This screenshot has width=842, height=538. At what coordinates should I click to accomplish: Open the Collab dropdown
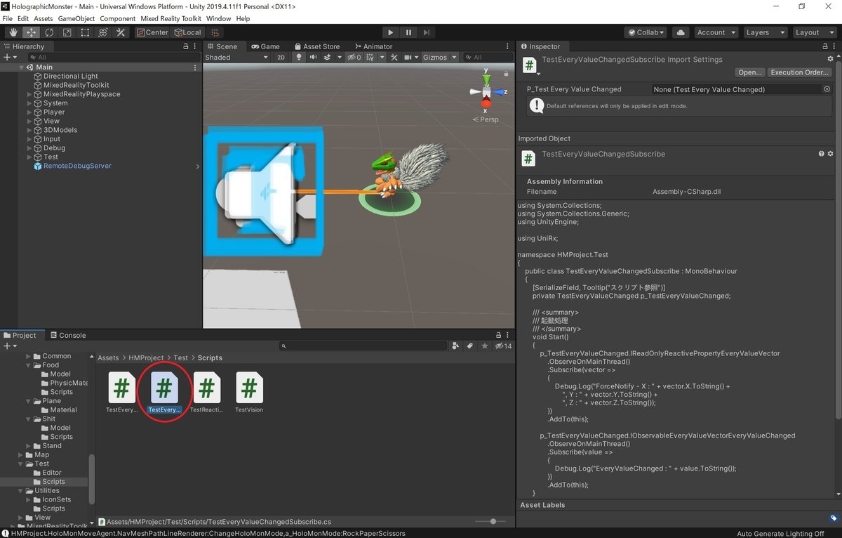pyautogui.click(x=646, y=32)
